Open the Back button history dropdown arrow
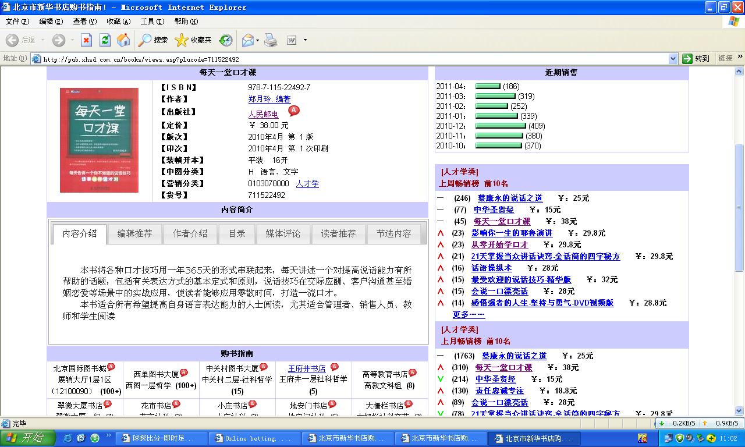745x447 pixels. point(41,40)
